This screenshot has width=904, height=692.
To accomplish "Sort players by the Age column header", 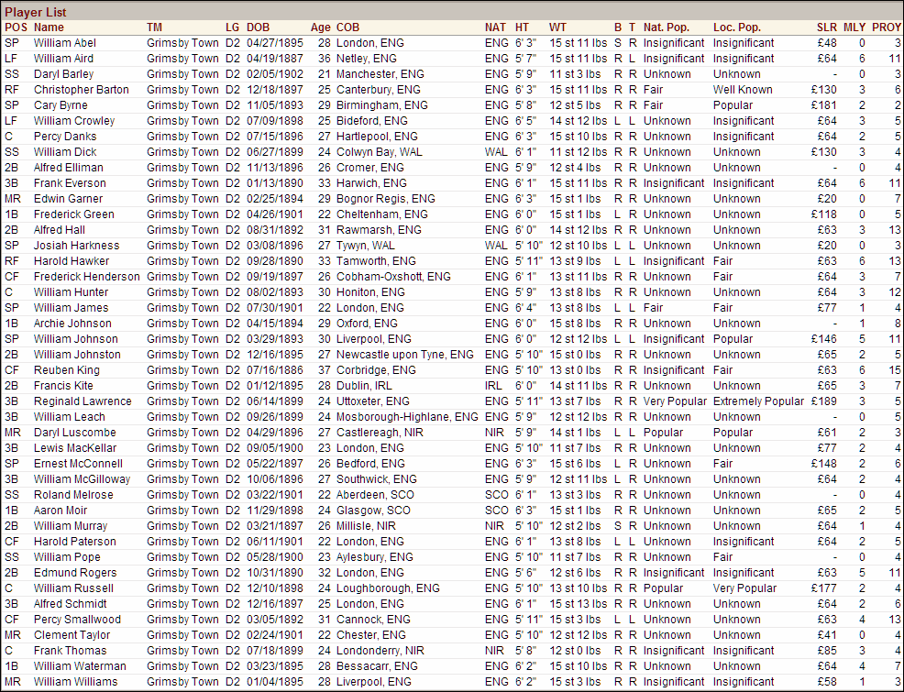I will 321,27.
